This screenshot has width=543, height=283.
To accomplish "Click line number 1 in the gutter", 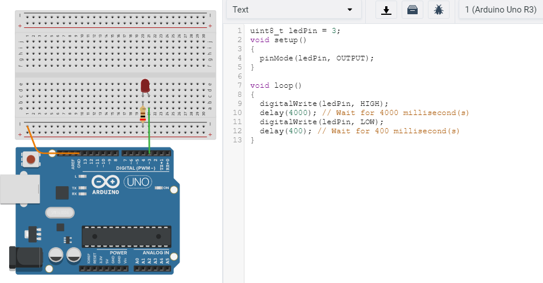I will point(240,31).
